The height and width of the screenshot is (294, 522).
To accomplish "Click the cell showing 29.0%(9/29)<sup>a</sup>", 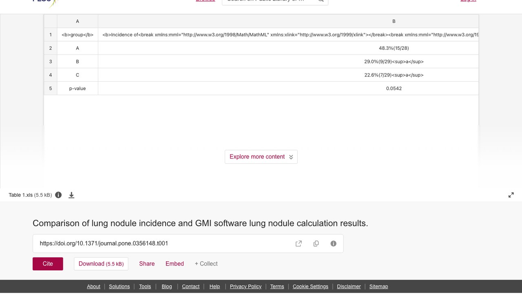I will pyautogui.click(x=288, y=62).
